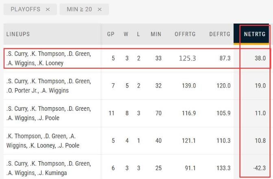Image resolution: width=273 pixels, height=179 pixels.
Task: Remove the PLAYOFFS filter chip
Action: pos(48,9)
